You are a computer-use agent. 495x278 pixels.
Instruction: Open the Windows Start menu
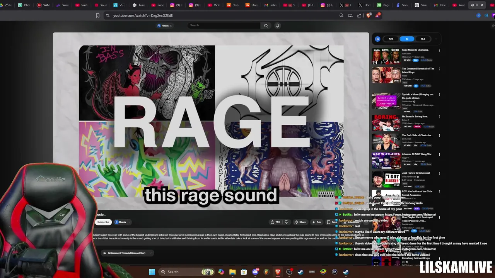[152, 272]
